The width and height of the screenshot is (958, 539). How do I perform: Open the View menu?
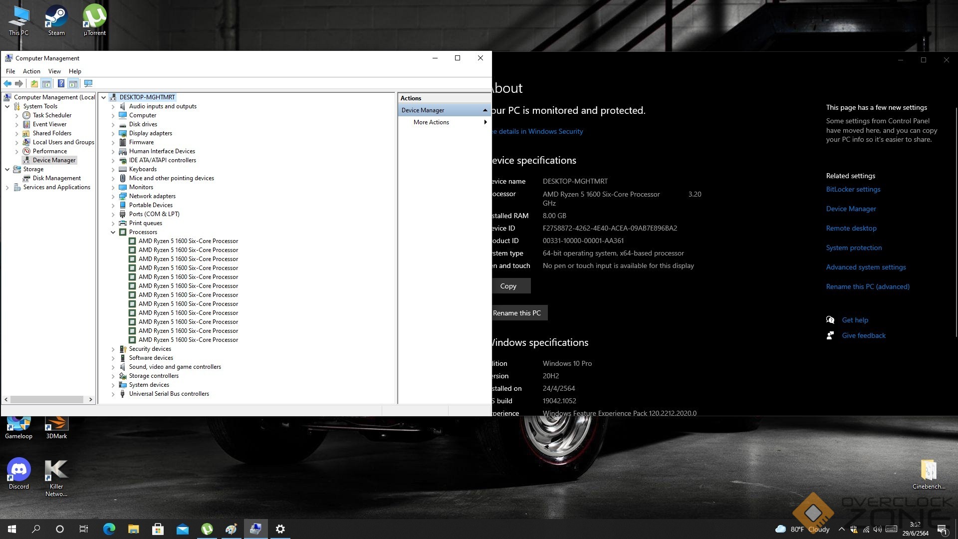[54, 71]
